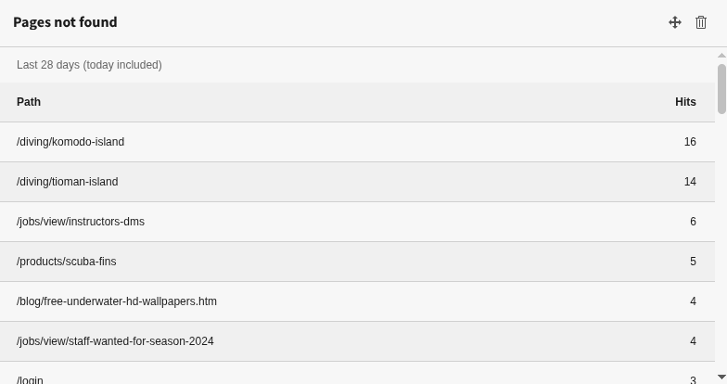Click the 6 hits value for instructors-dms
This screenshot has width=727, height=384.
point(693,222)
